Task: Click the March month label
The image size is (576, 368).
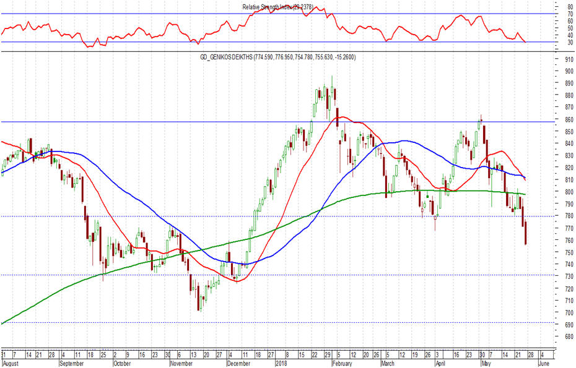Action: pyautogui.click(x=388, y=363)
